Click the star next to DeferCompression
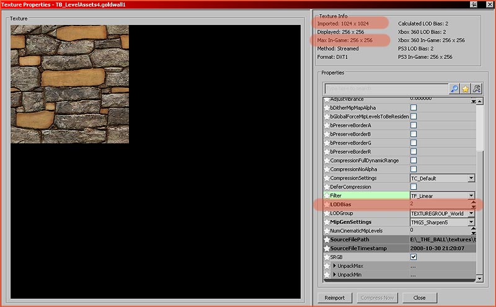This screenshot has width=496, height=307. click(x=327, y=187)
